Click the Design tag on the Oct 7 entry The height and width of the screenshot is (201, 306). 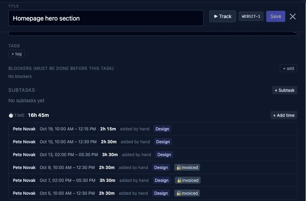coord(162,180)
